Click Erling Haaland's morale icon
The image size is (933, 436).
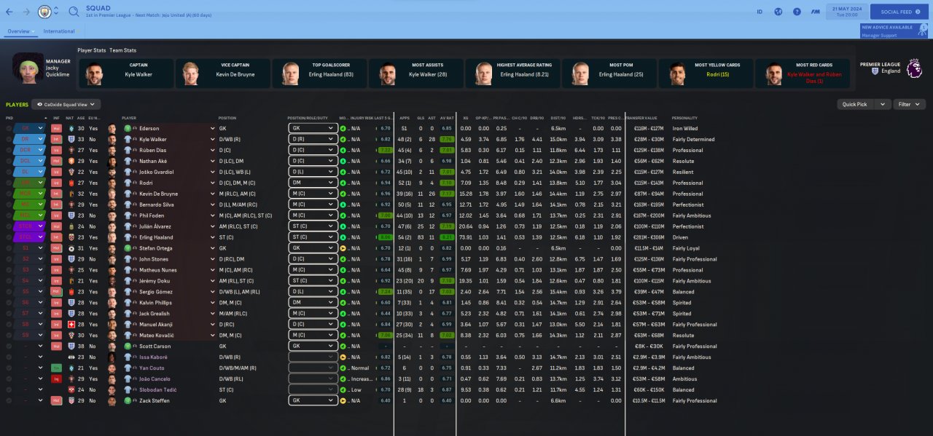343,237
